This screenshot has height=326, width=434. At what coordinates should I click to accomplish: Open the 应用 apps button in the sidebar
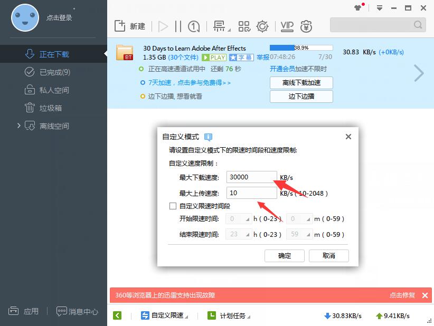coord(24,311)
